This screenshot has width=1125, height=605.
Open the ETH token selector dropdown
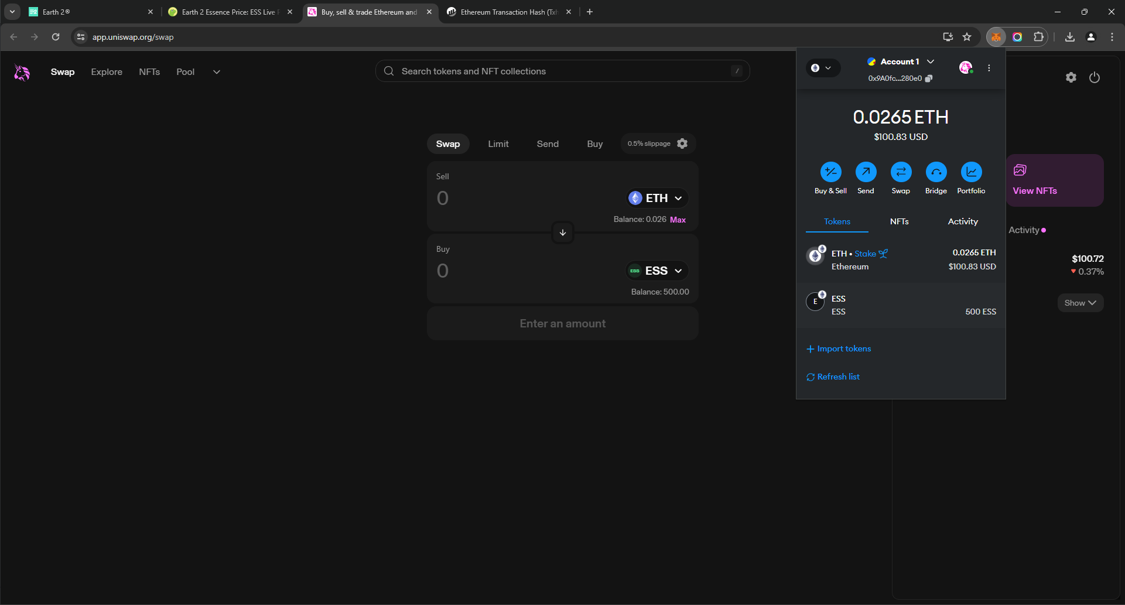pos(657,199)
